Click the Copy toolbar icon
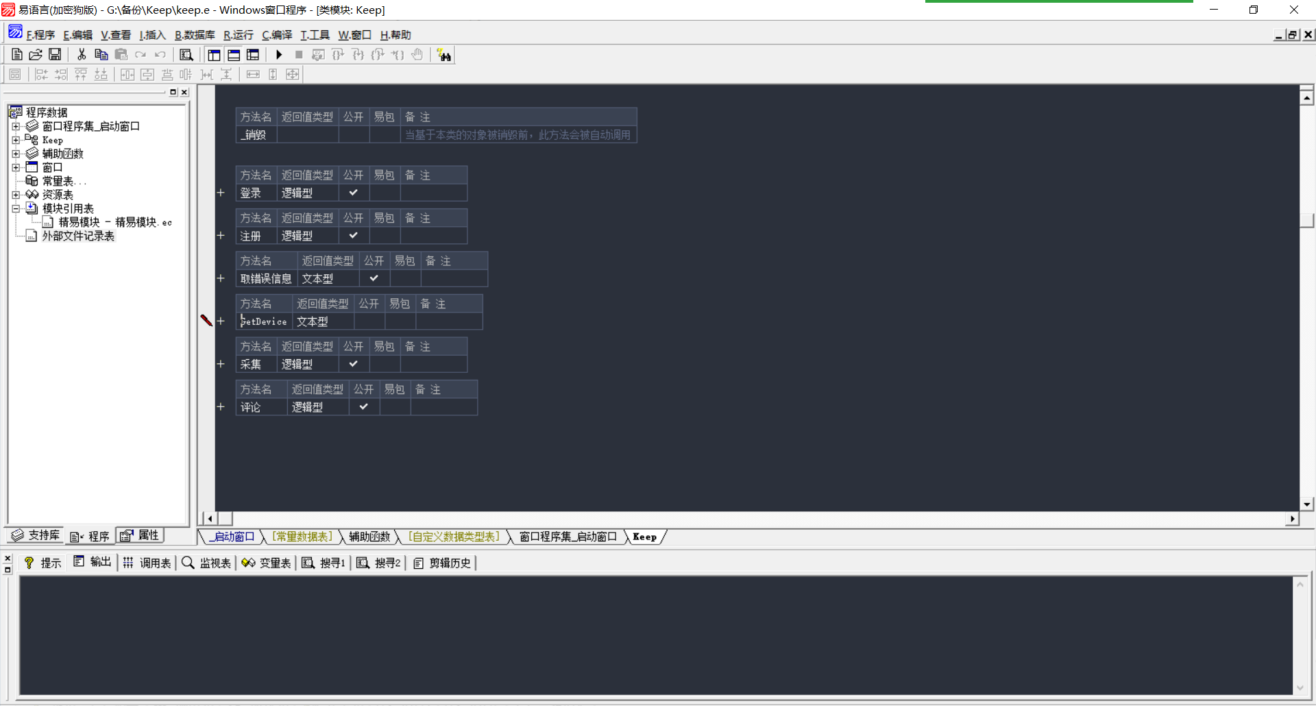Screen dimensions: 1316x706 pos(101,55)
